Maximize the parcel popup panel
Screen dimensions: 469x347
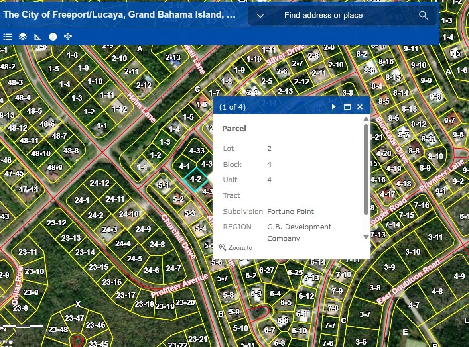(347, 107)
